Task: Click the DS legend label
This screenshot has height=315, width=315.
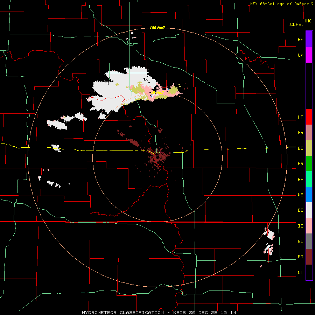Action: pos(300,210)
